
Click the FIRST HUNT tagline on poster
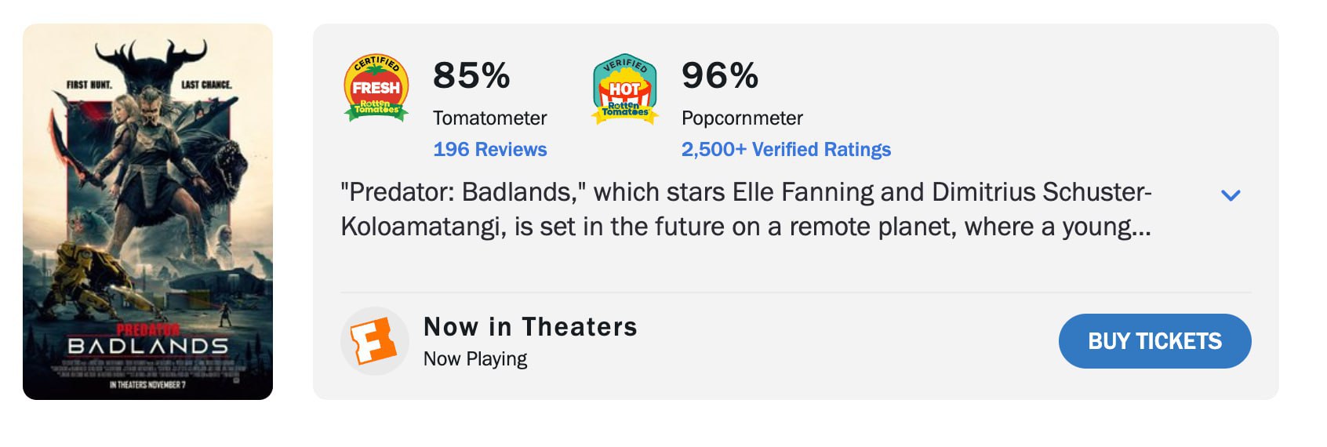[89, 85]
